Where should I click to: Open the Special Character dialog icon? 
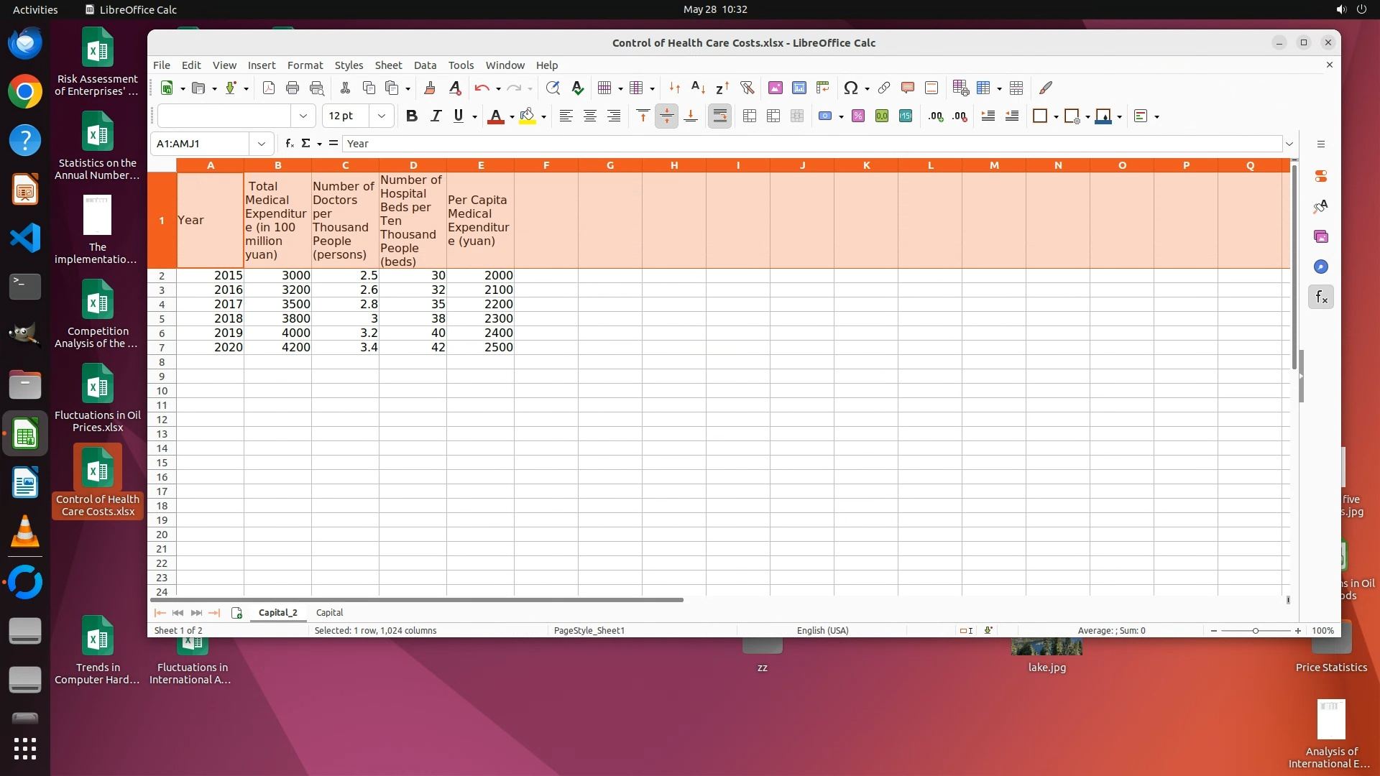[x=850, y=88]
